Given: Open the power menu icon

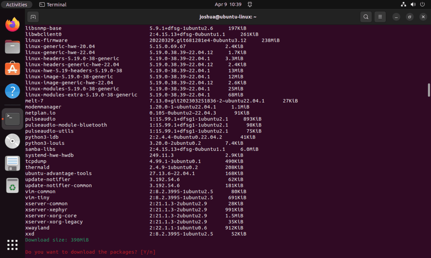Looking at the screenshot, I should (x=422, y=5).
